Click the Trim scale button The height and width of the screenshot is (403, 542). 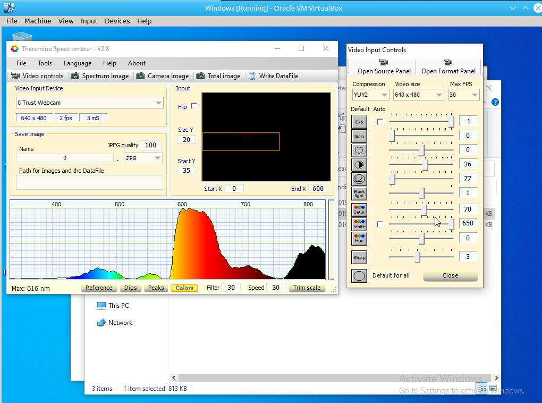(307, 288)
